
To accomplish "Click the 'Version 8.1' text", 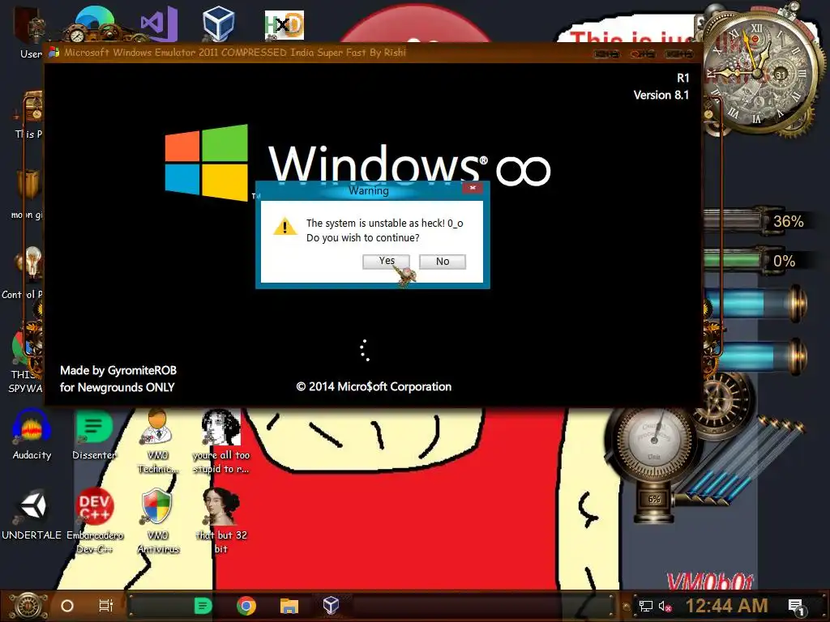I will coord(661,96).
